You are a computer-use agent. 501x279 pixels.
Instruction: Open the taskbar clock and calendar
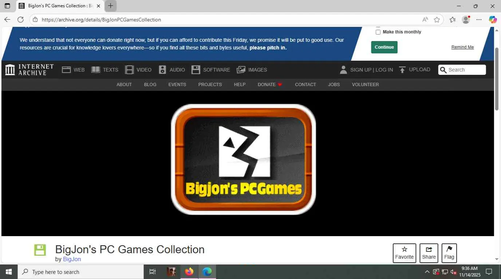pos(470,272)
